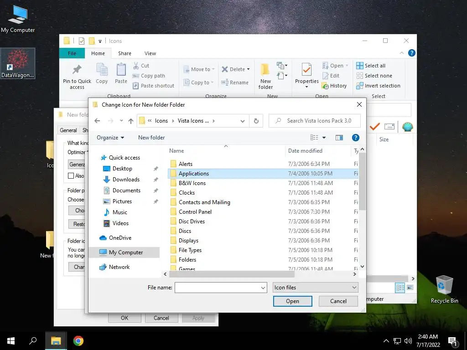Image resolution: width=467 pixels, height=350 pixels.
Task: Click the Windows Start button
Action: click(11, 341)
